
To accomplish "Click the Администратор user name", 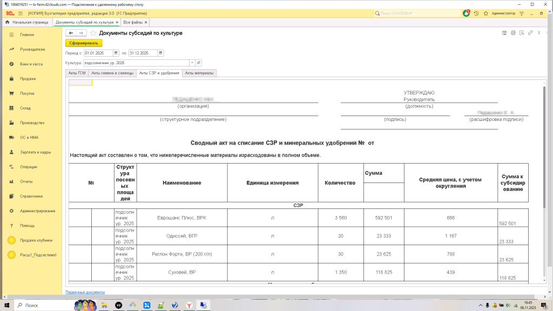I will pyautogui.click(x=503, y=13).
